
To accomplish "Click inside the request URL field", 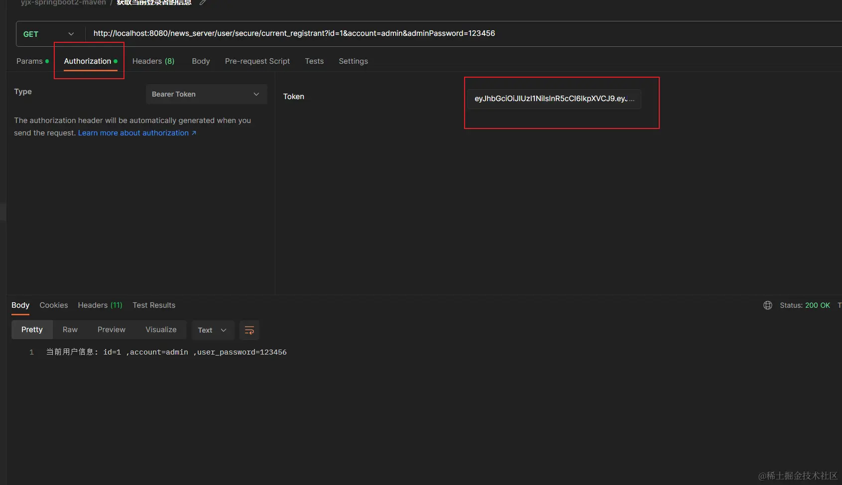I will (x=463, y=33).
